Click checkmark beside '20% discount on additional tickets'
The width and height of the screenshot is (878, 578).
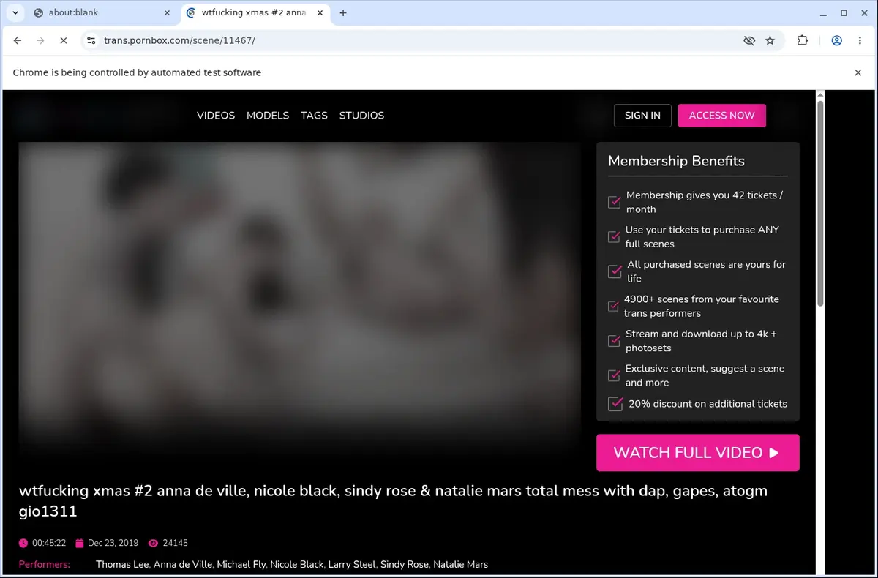coord(616,404)
